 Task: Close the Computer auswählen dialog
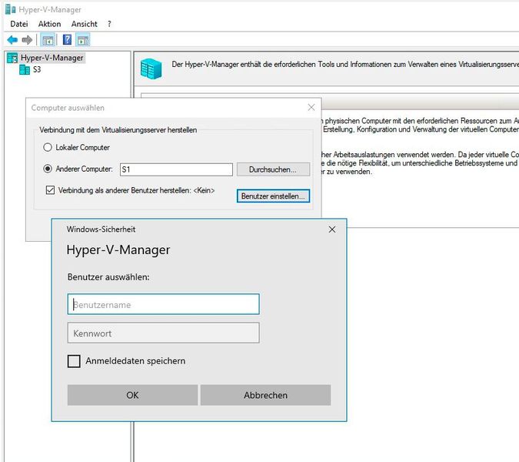pos(311,107)
